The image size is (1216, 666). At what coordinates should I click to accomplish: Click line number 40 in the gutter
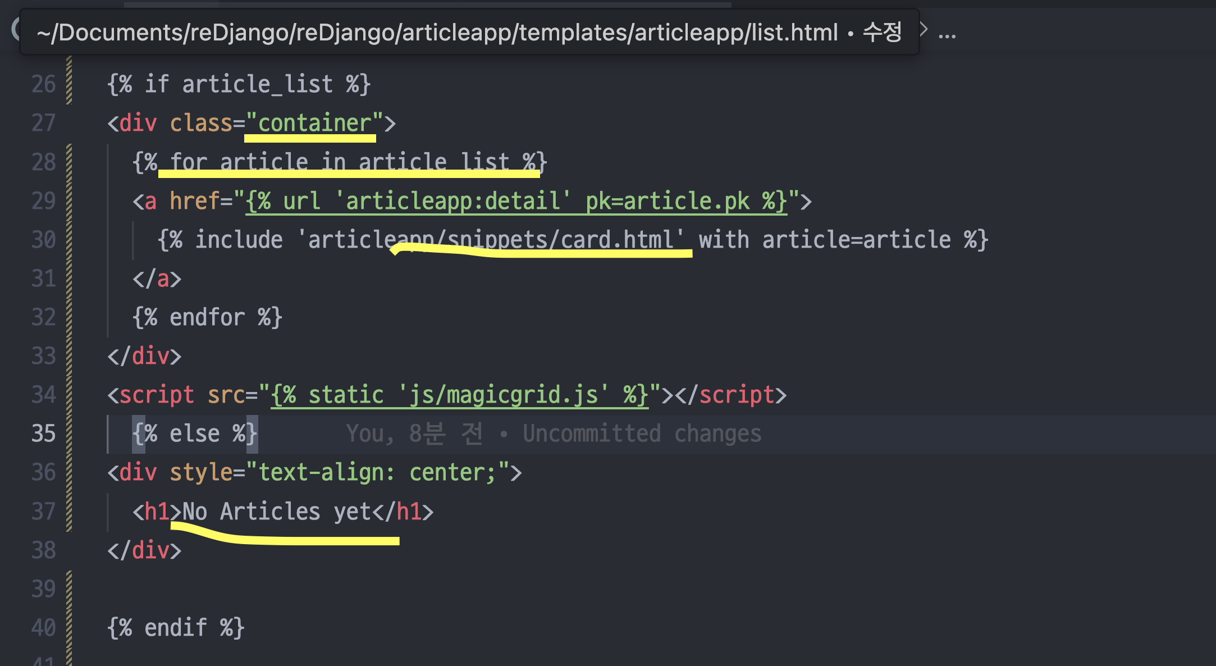coord(43,628)
